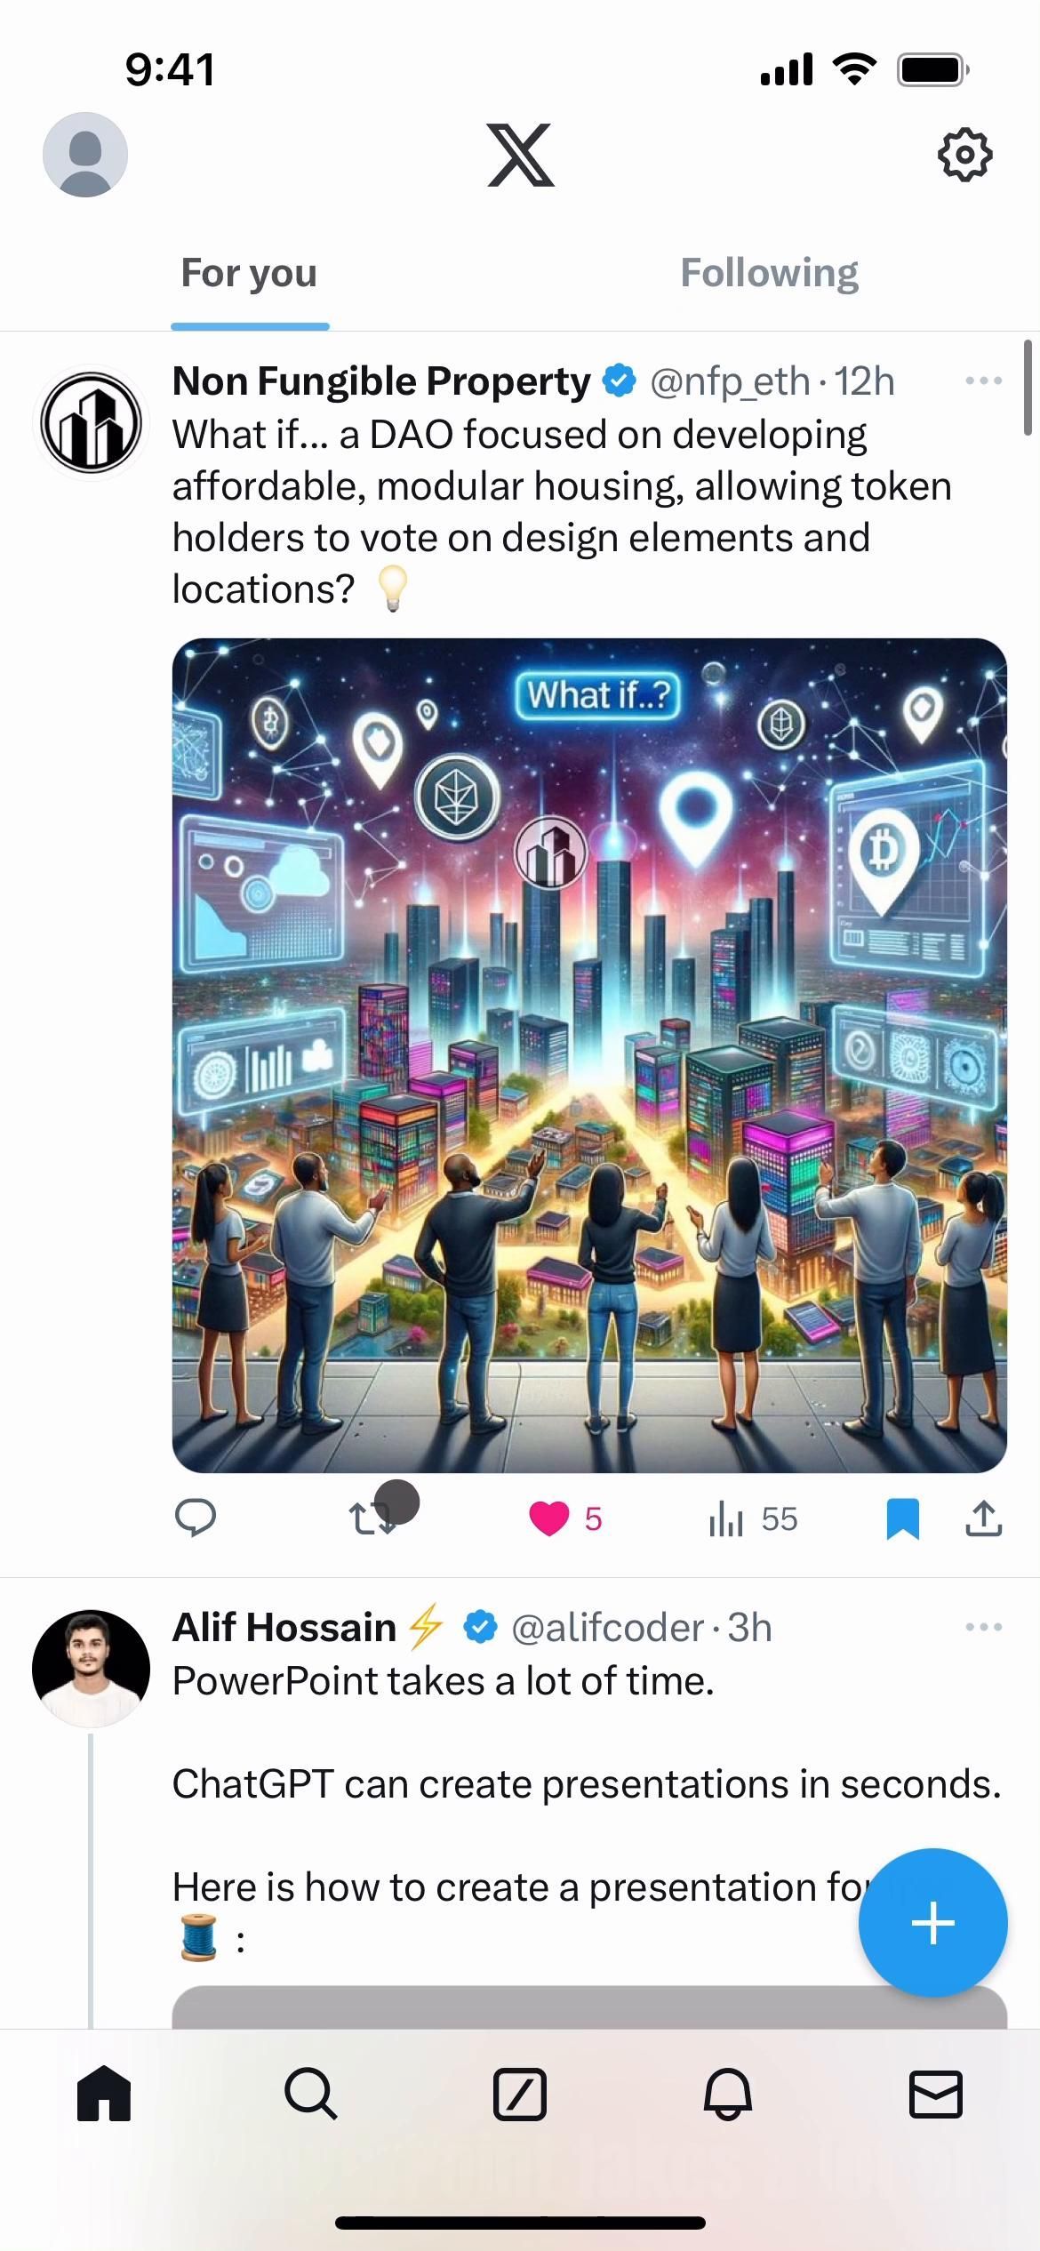Open the Search tab in bottom bar
Screen dimensions: 1040x2251
tap(311, 2095)
